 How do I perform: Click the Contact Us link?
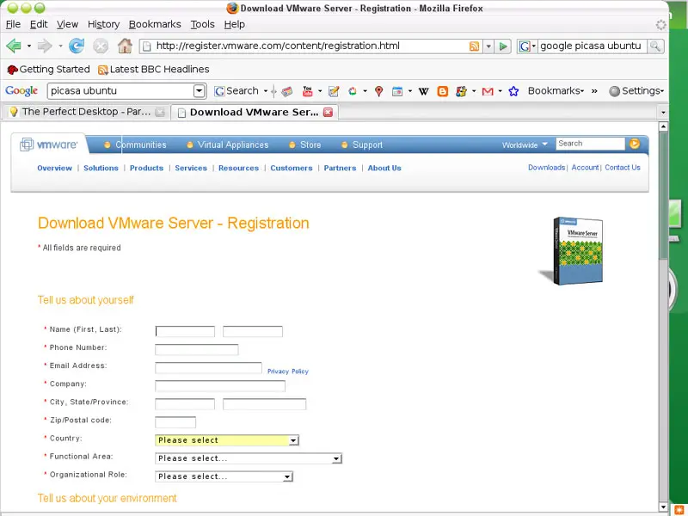click(x=622, y=168)
